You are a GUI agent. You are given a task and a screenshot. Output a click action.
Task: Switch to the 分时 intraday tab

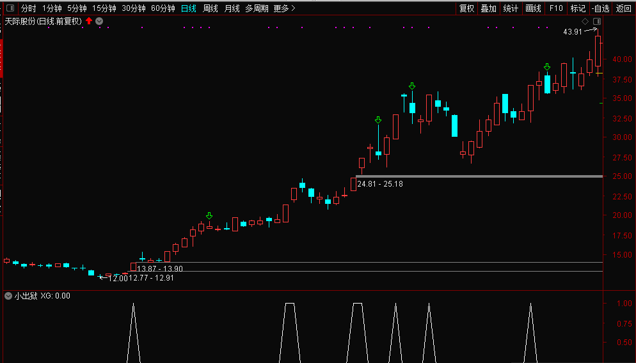click(28, 8)
